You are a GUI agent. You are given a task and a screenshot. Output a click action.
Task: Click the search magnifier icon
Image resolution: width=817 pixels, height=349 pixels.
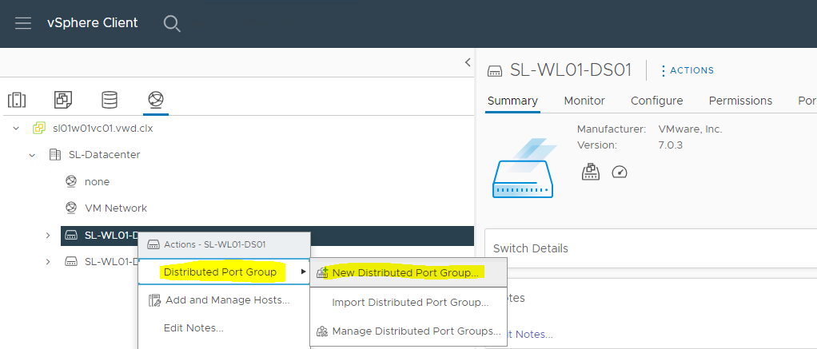click(171, 23)
